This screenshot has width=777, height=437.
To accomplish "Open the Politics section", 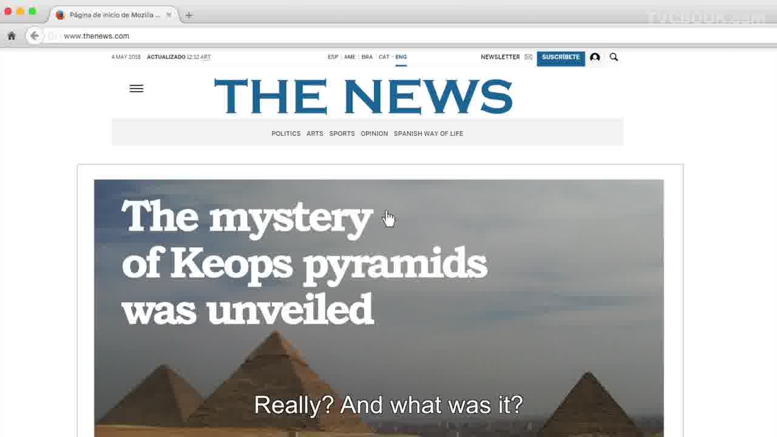I will tap(286, 134).
